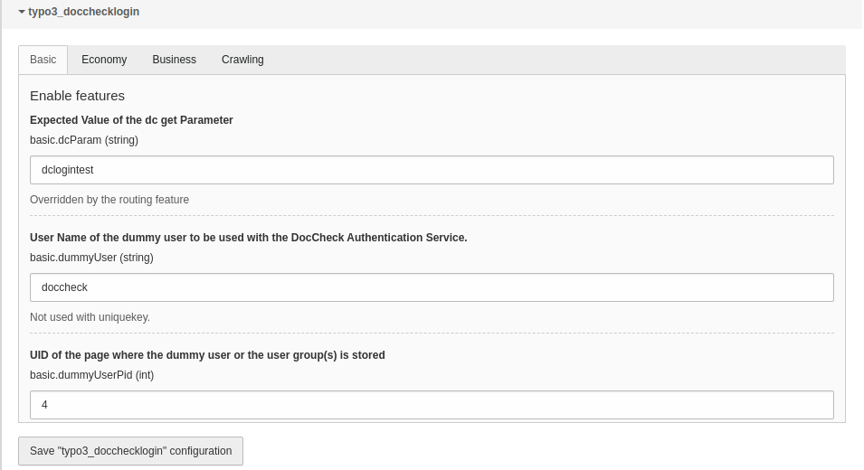Image resolution: width=864 pixels, height=470 pixels.
Task: Click the "Expected Value of the dc get Parameter" label
Action: (131, 120)
